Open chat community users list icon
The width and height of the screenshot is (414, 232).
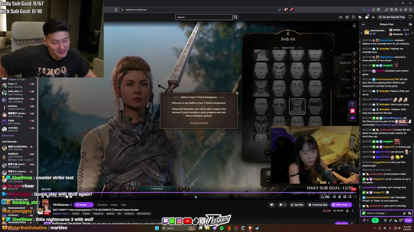point(410,24)
